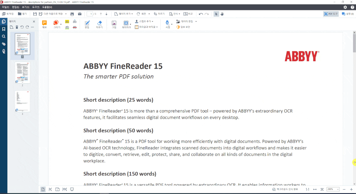Switch to the hand pan tool
This screenshot has width=356, height=194.
click(222, 14)
